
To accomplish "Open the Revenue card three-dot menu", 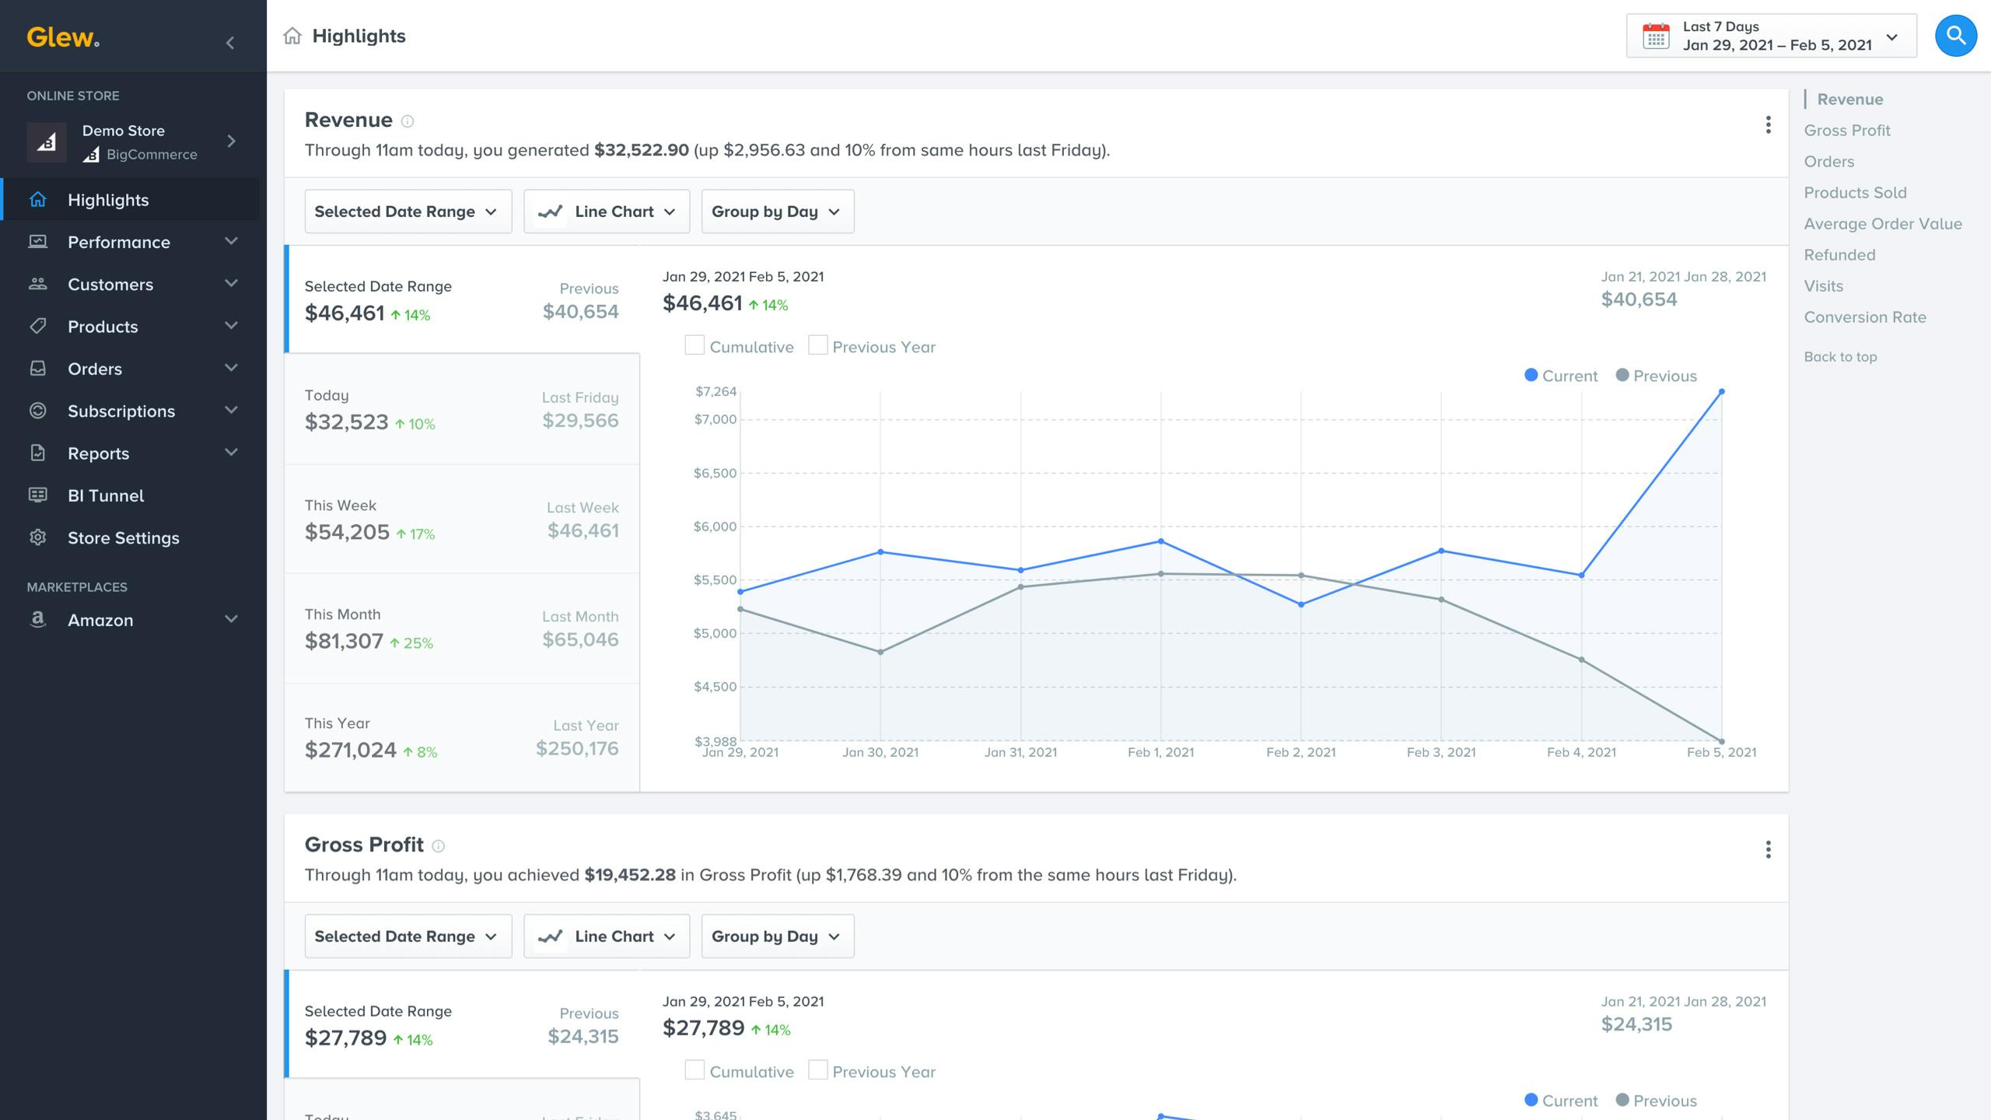I will pyautogui.click(x=1768, y=124).
